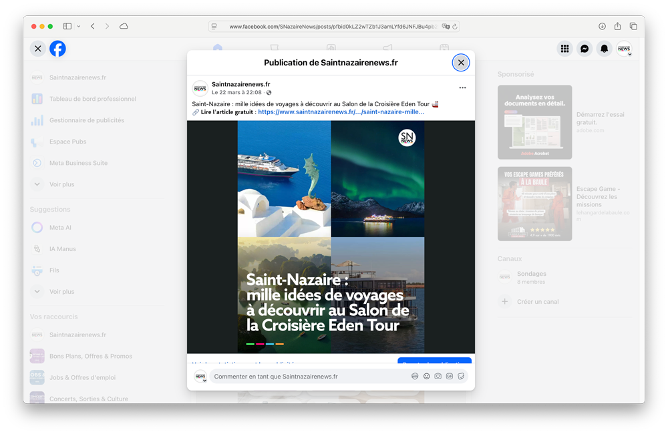Attach a photo using the camera icon
Viewport: 668px width, 434px height.
[x=438, y=377]
